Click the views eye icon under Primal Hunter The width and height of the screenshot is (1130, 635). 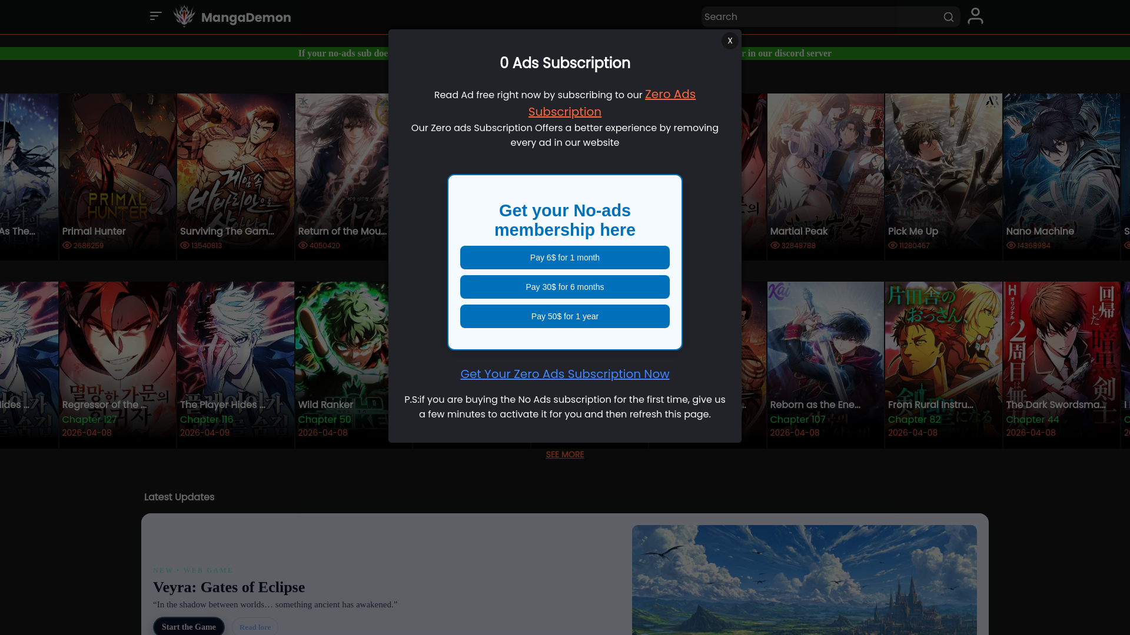coord(67,245)
